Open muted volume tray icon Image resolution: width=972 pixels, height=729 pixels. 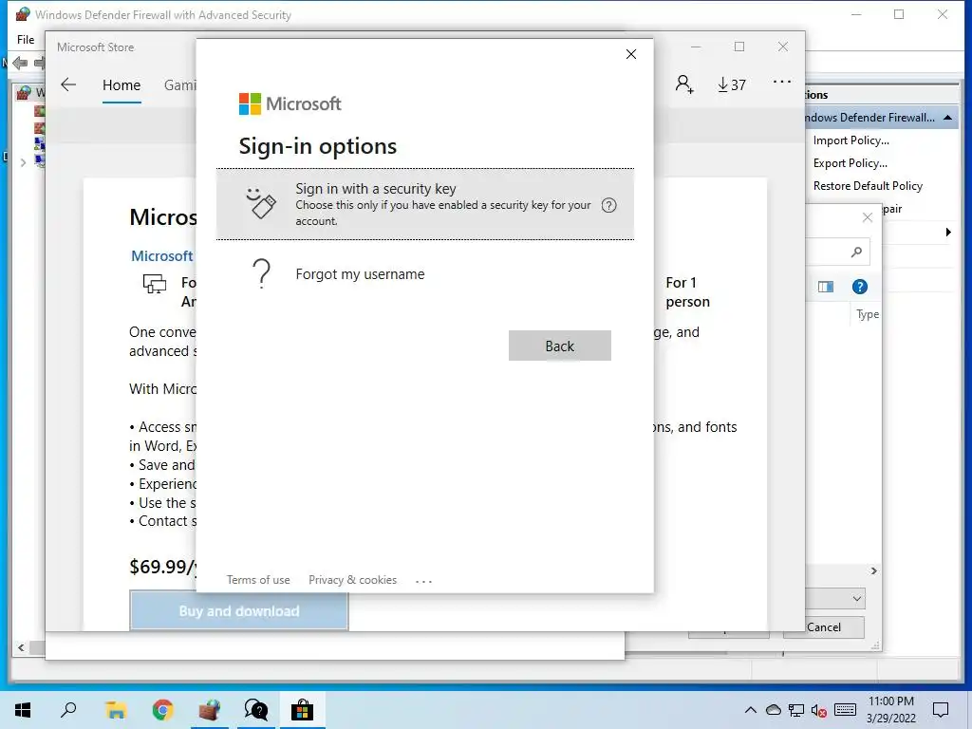(819, 710)
